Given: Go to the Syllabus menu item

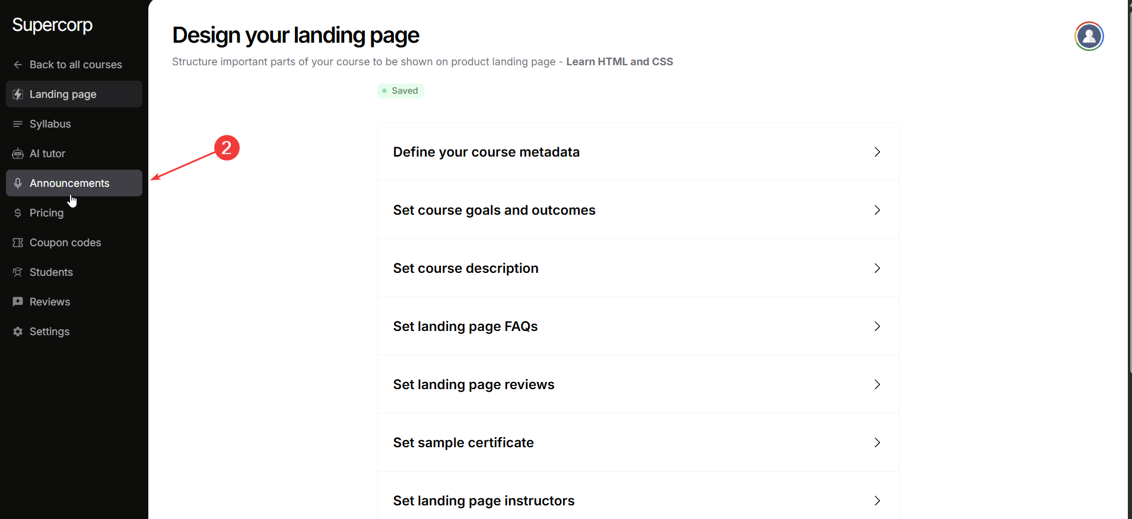Looking at the screenshot, I should tap(50, 124).
